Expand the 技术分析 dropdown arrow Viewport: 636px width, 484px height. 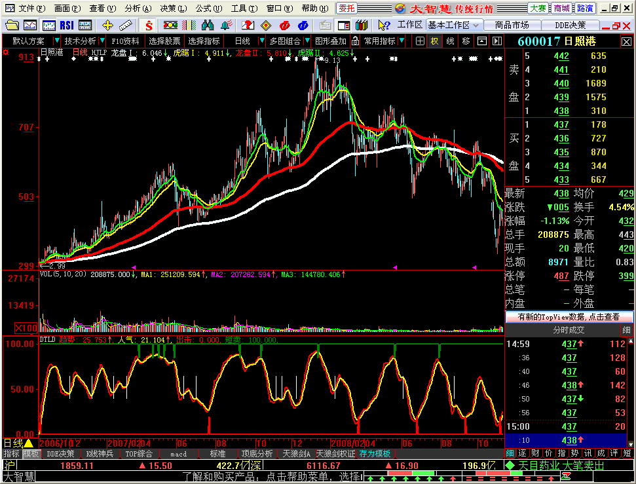[102, 41]
